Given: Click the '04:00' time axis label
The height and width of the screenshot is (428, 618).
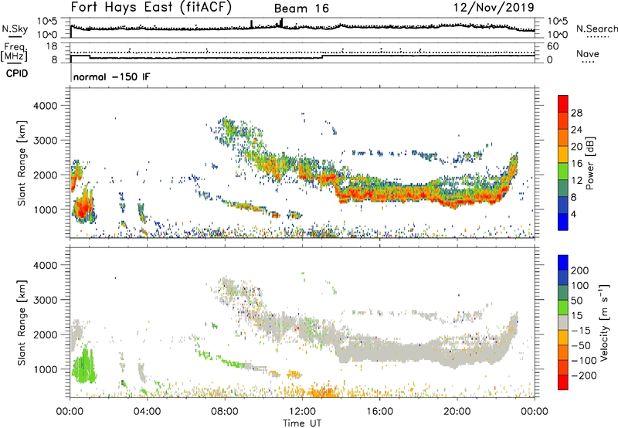Looking at the screenshot, I should click(148, 412).
